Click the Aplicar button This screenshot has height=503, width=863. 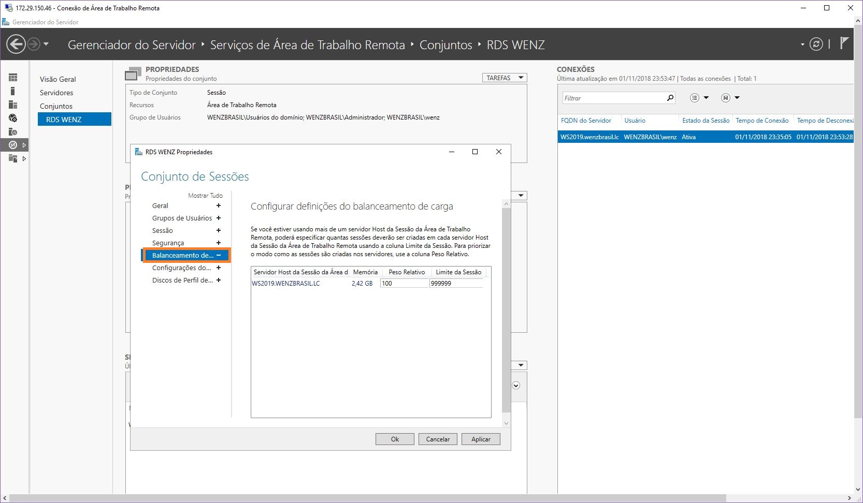(481, 439)
